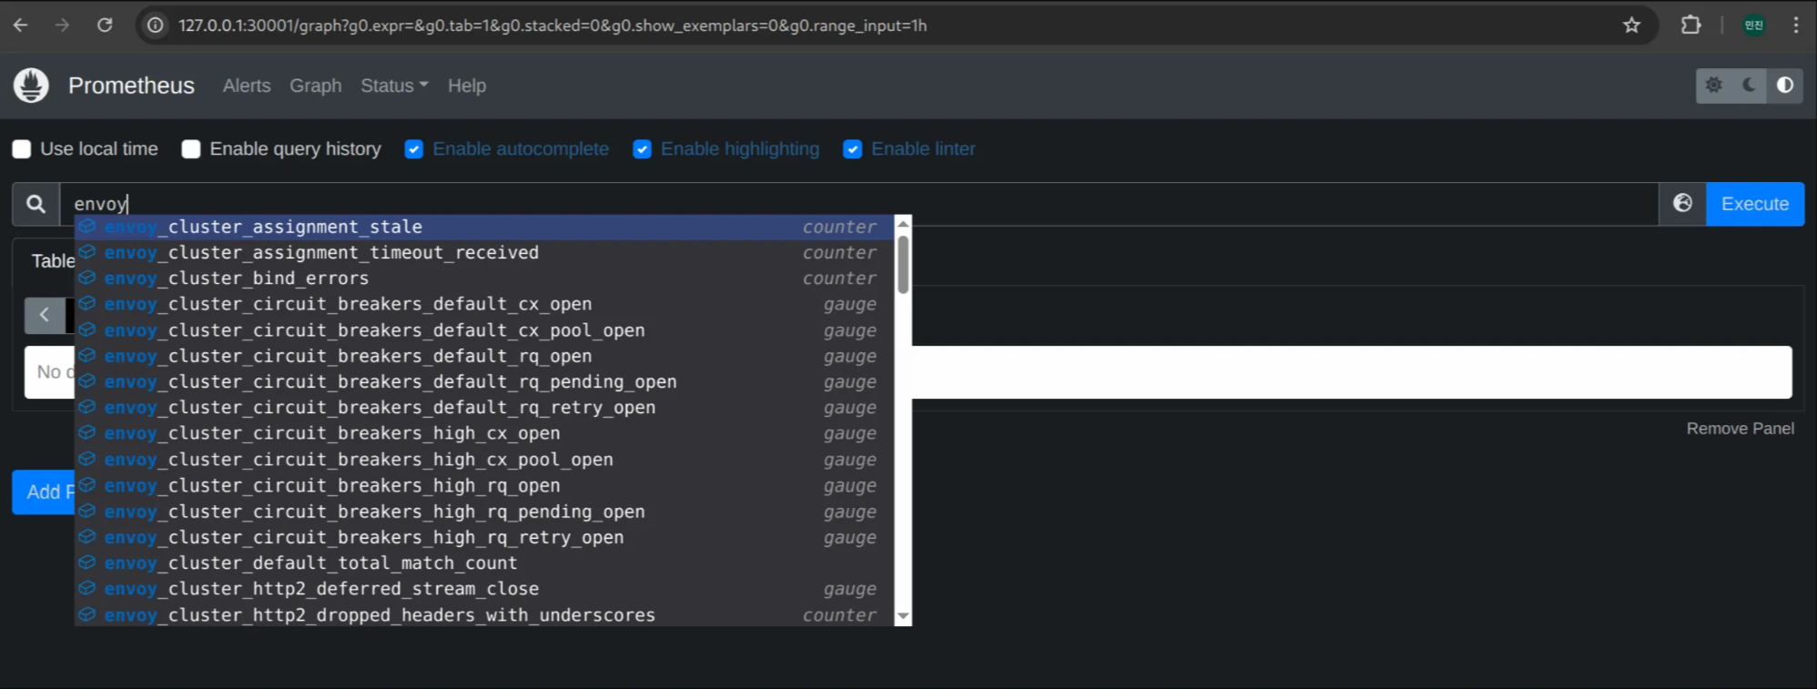This screenshot has width=1817, height=689.
Task: Select envoy_cluster_circuit_breakers_high_cx_open suggestion
Action: [484, 433]
